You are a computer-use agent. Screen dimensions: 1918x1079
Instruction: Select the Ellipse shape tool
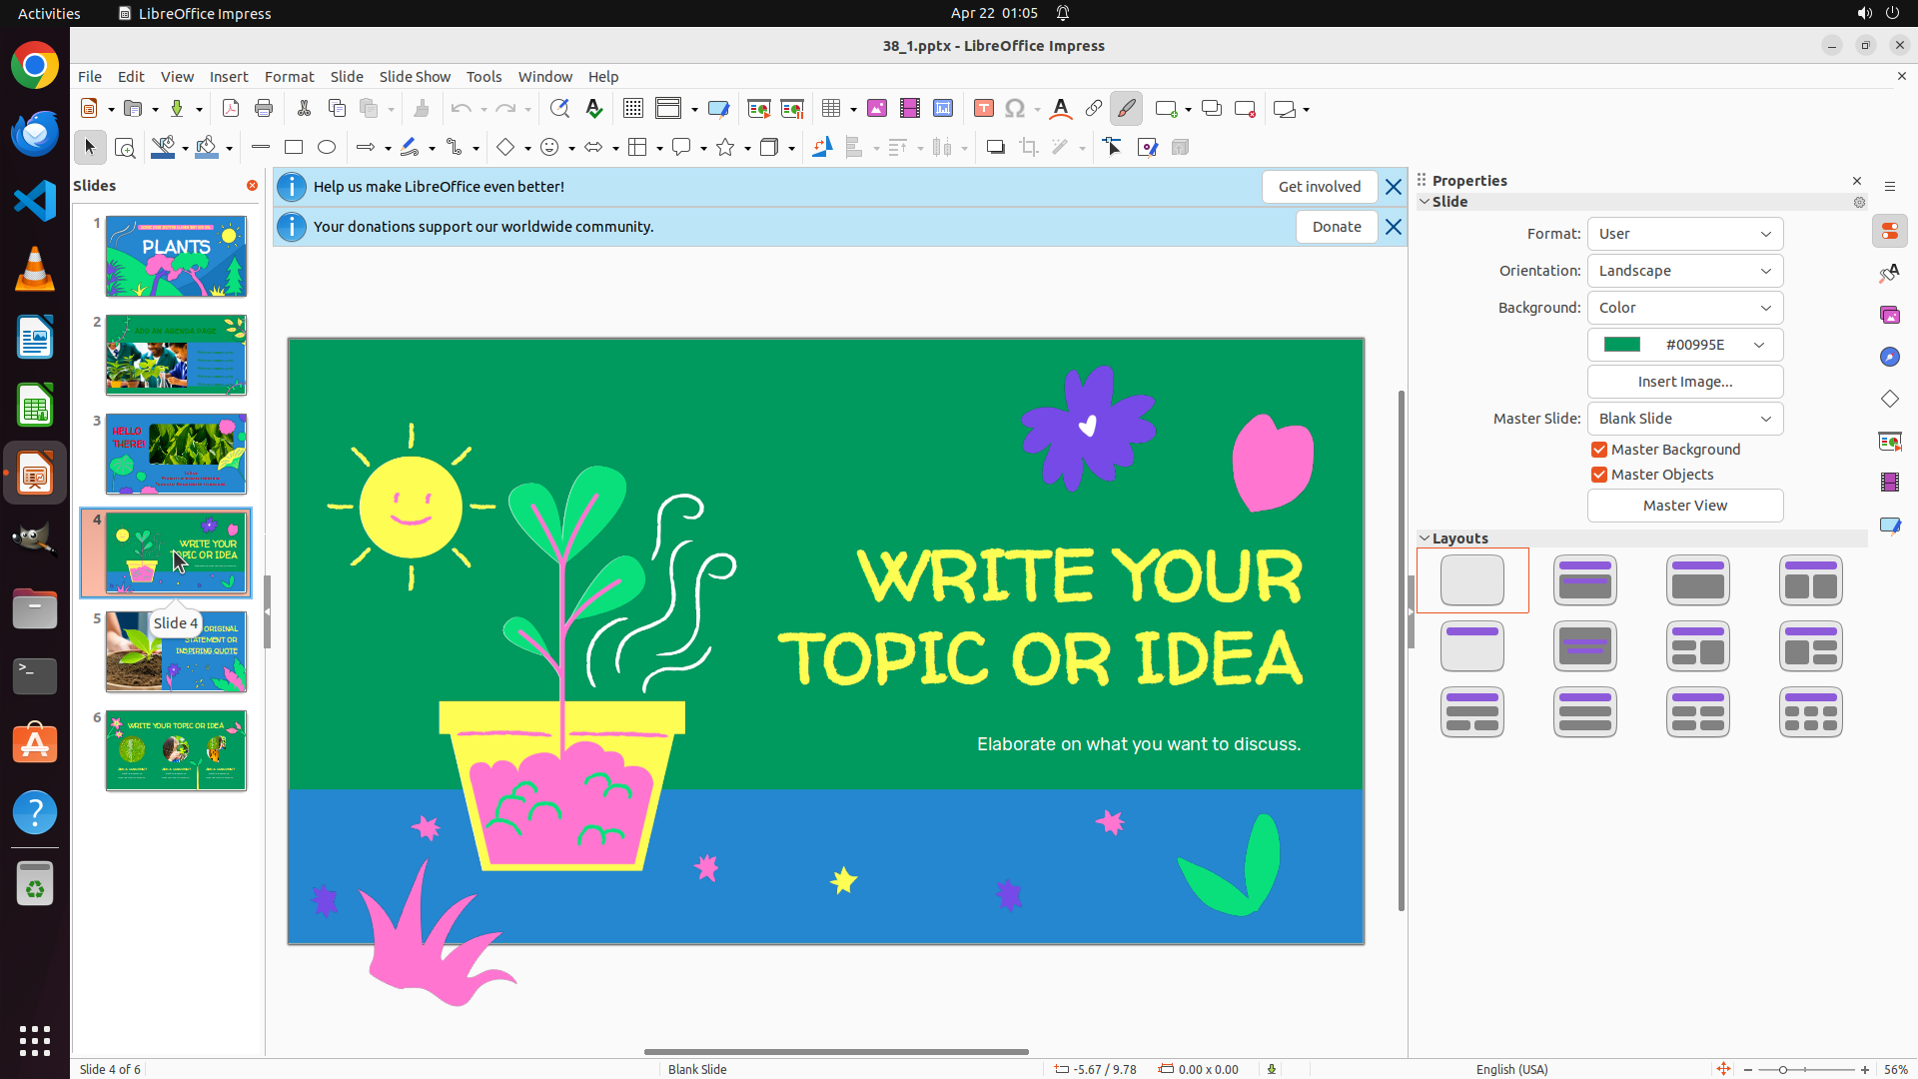pos(327,148)
